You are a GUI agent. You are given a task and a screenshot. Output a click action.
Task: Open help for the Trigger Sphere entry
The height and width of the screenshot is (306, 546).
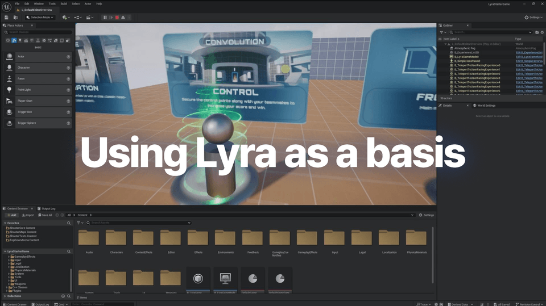(x=68, y=123)
